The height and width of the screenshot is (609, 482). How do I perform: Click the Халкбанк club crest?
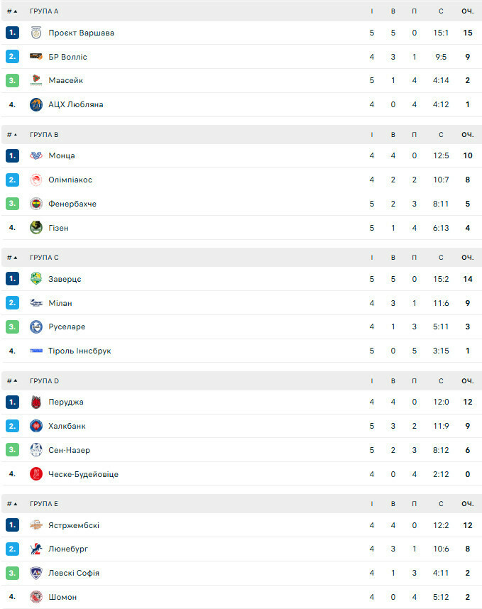point(36,426)
